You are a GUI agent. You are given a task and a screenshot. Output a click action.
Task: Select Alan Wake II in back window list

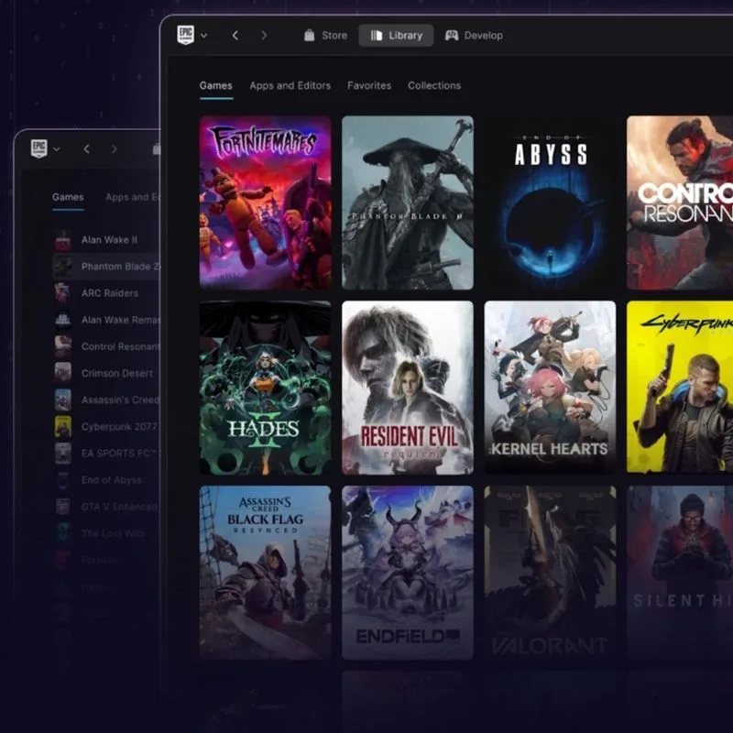pos(106,240)
